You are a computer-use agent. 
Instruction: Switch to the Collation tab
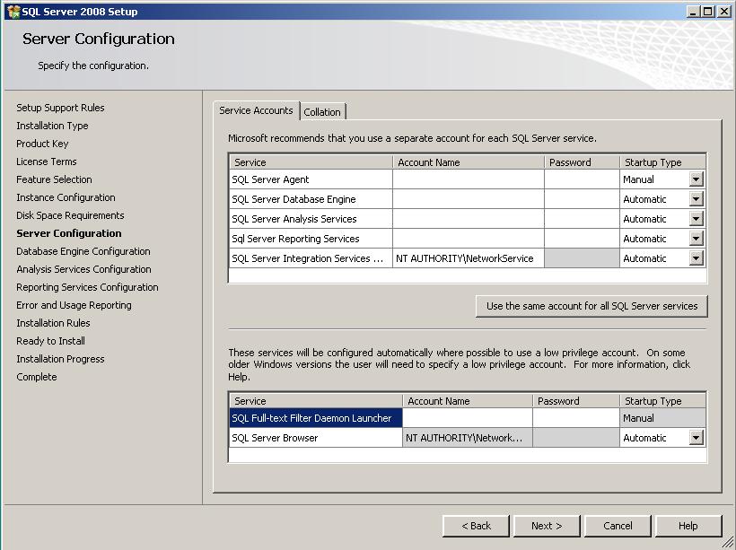(322, 112)
